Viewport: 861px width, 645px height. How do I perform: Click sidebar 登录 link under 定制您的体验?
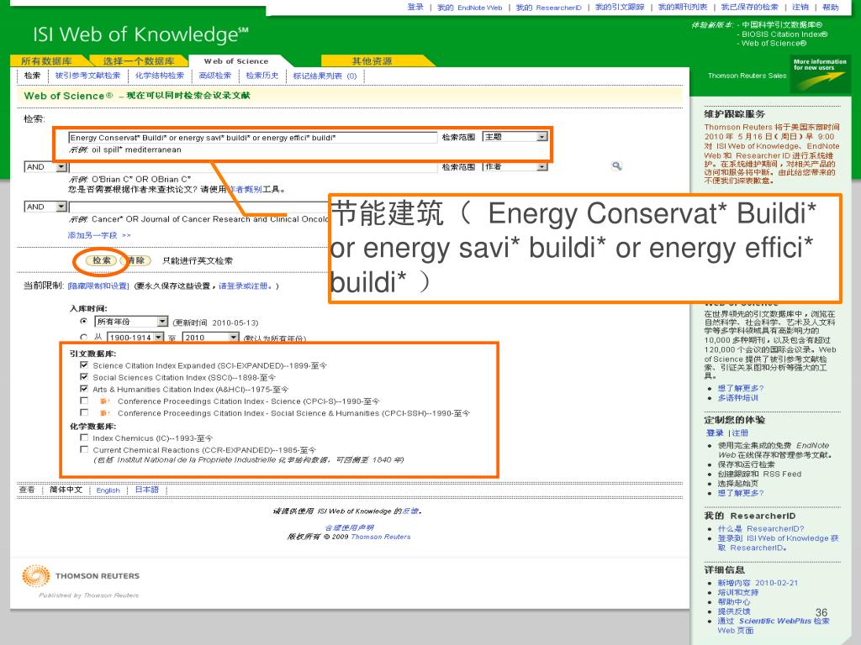[x=715, y=433]
